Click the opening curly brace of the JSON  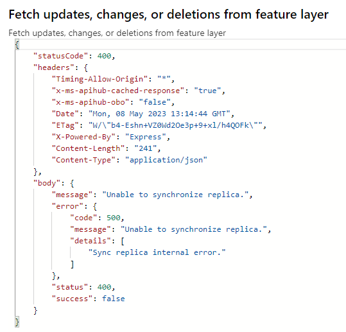pos(17,44)
